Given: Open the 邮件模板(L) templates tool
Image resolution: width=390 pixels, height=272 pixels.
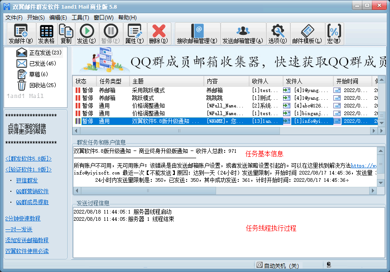Looking at the screenshot, I should point(307,34).
